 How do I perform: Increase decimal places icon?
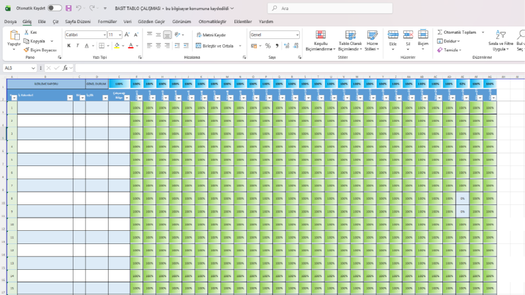click(x=287, y=46)
